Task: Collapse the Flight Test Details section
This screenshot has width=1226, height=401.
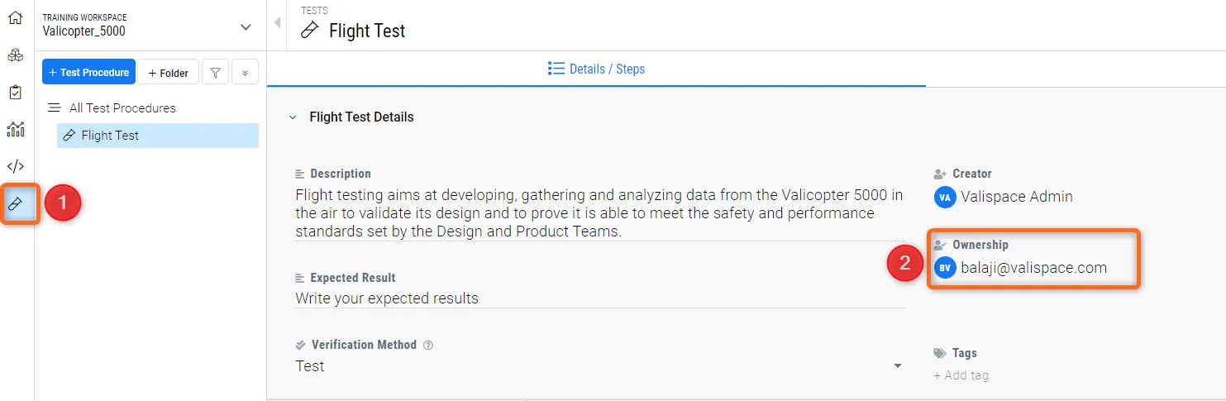Action: tap(292, 117)
